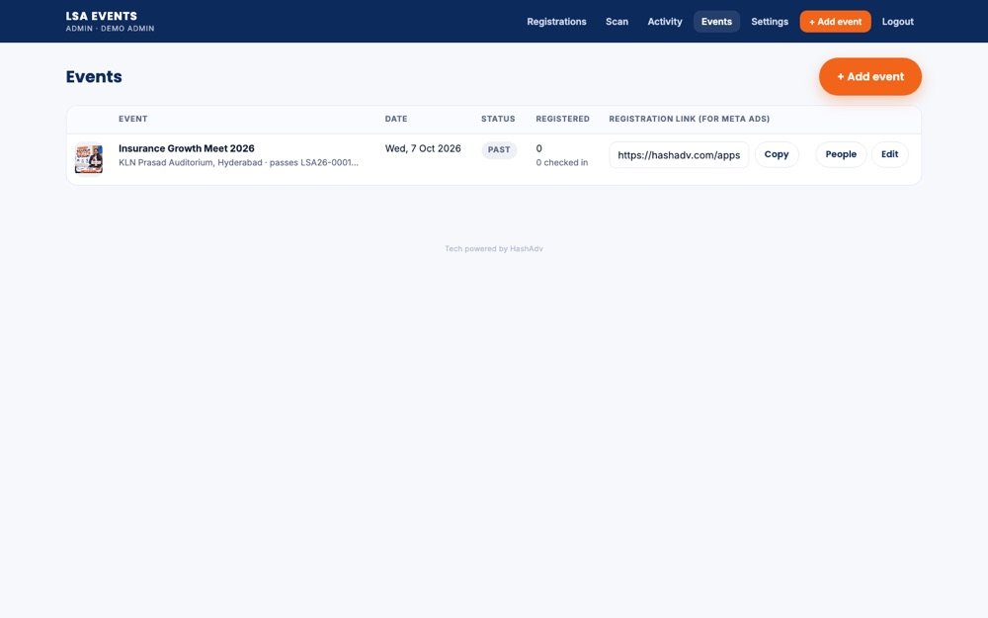The width and height of the screenshot is (988, 618).
Task: Click the Logout link
Action: [x=897, y=22]
